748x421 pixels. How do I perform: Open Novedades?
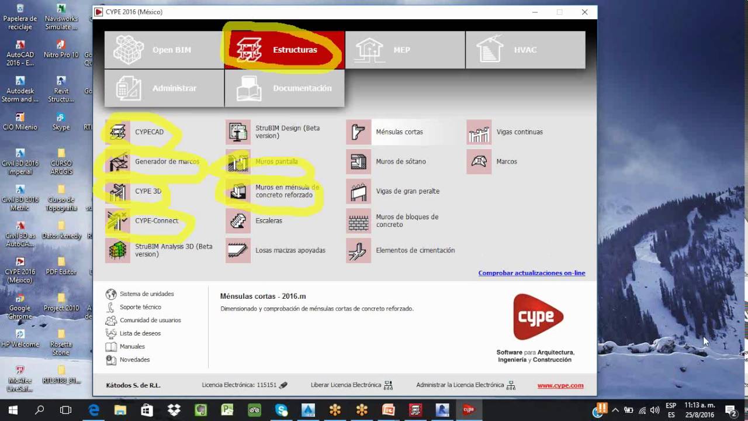tap(128, 360)
